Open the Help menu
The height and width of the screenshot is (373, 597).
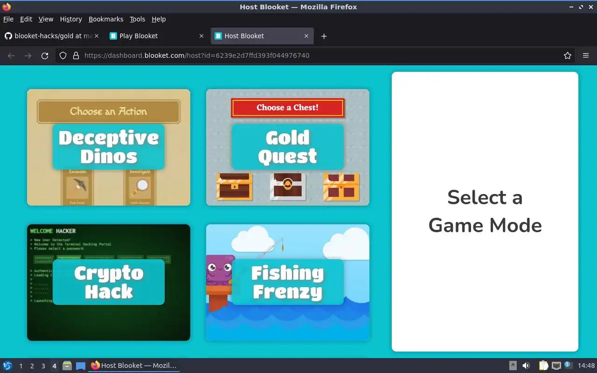coord(159,19)
